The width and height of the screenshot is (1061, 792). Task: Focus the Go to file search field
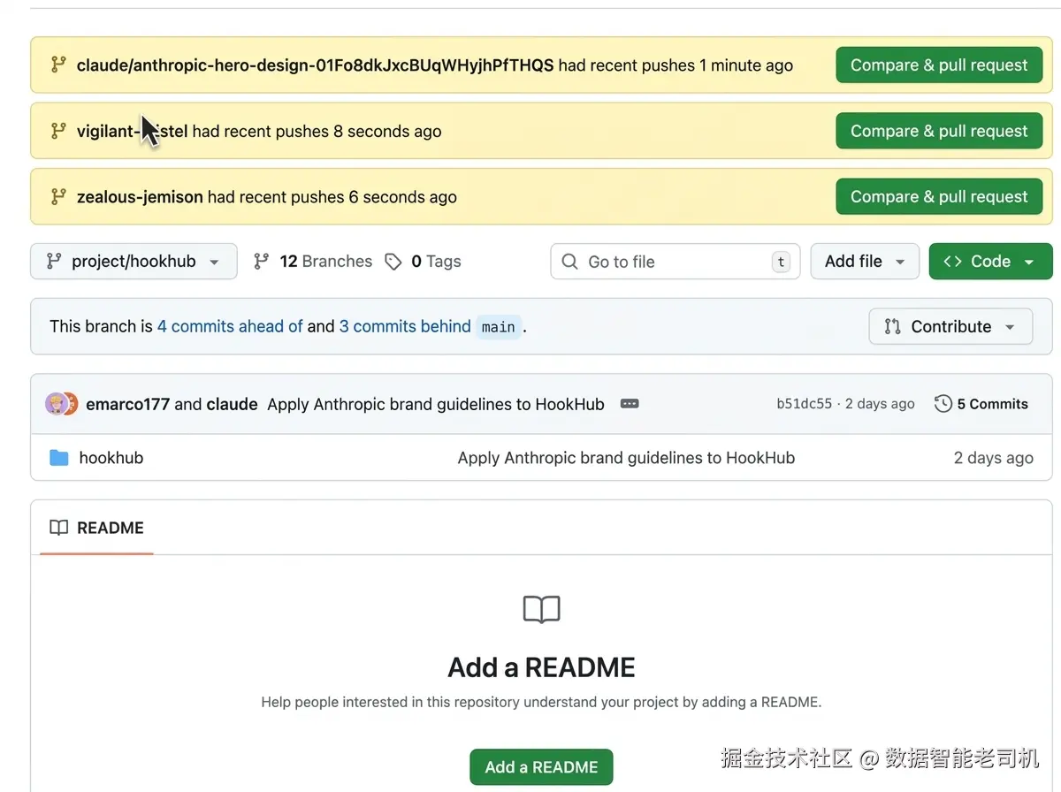(x=675, y=262)
